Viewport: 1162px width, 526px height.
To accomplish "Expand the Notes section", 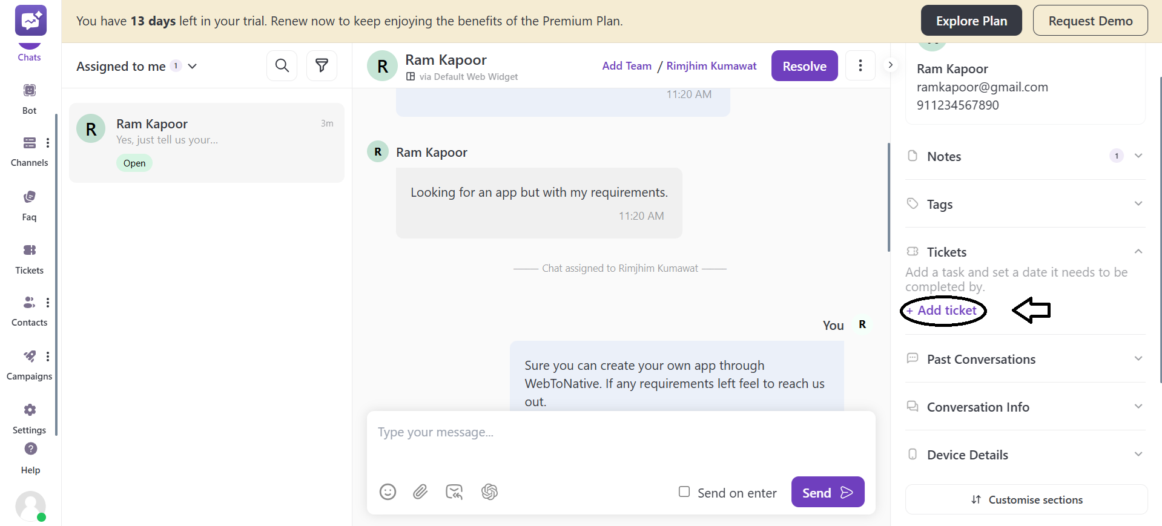I will tap(1138, 156).
